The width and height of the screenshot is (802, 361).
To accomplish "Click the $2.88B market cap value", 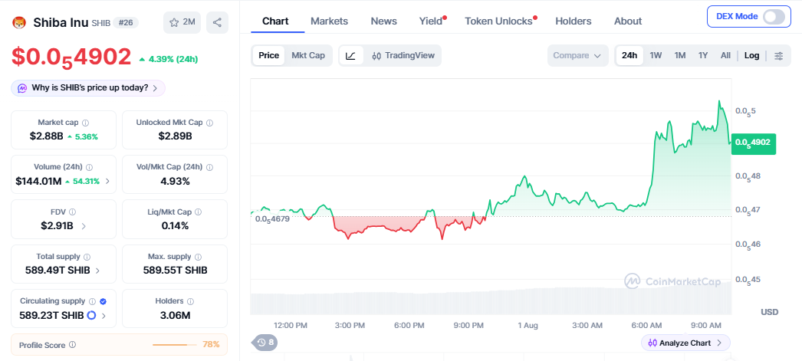I will coord(47,136).
